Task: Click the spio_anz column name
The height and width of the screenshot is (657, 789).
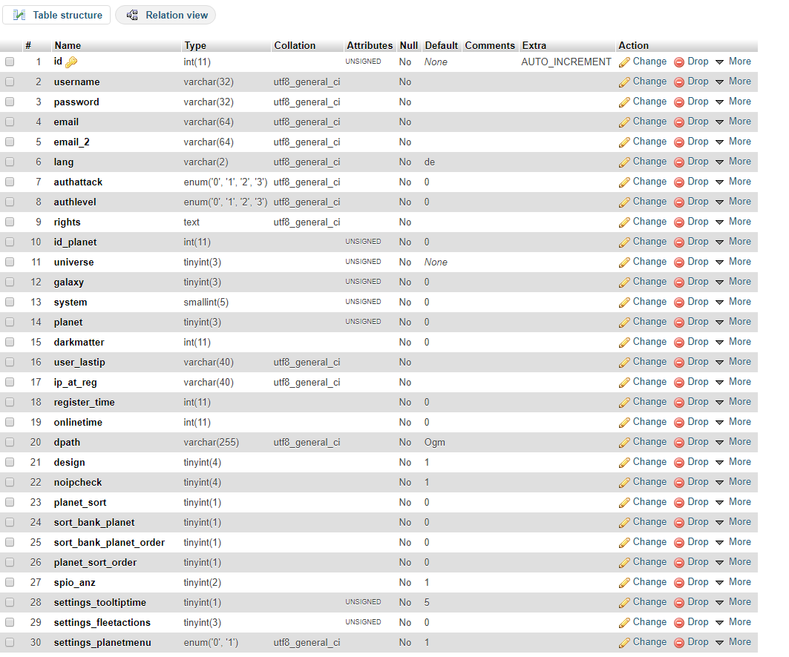Action: click(x=74, y=583)
